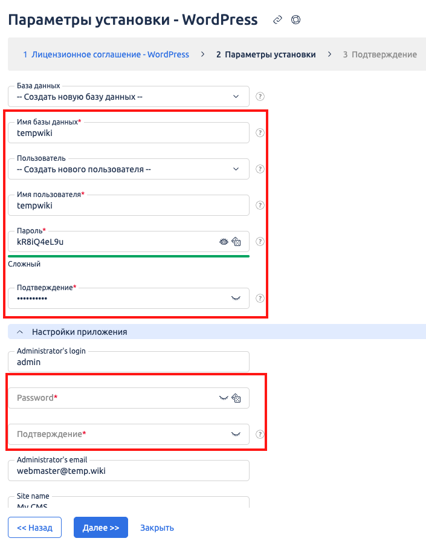Show the administrator Password field contents
The width and height of the screenshot is (426, 547).
point(224,398)
